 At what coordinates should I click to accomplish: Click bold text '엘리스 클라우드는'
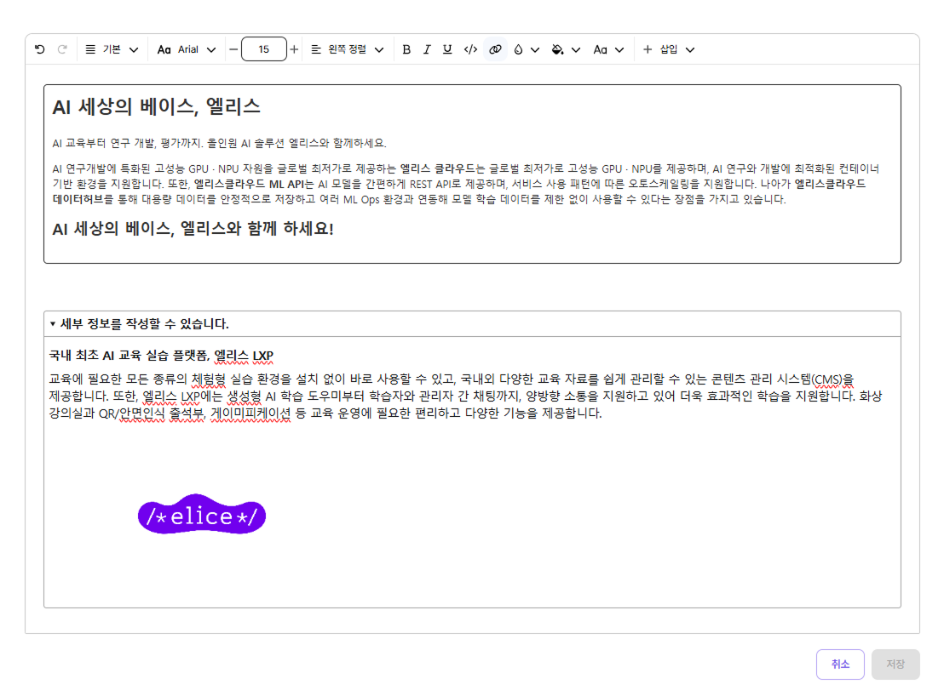click(442, 169)
